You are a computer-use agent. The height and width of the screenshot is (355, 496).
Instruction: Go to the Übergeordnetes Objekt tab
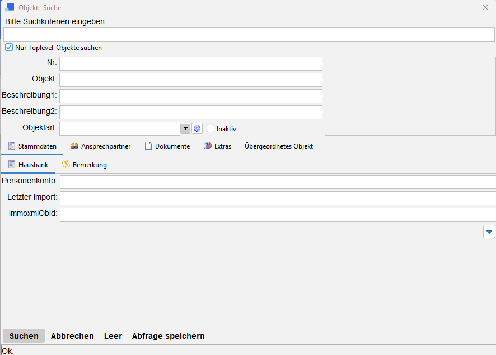click(278, 146)
